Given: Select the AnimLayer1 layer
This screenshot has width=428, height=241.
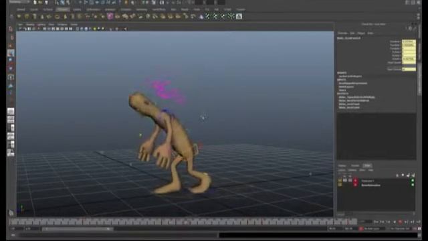Looking at the screenshot, I should click(x=368, y=181).
